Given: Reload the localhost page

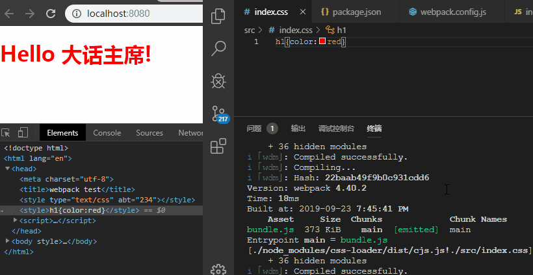Looking at the screenshot, I should 51,14.
